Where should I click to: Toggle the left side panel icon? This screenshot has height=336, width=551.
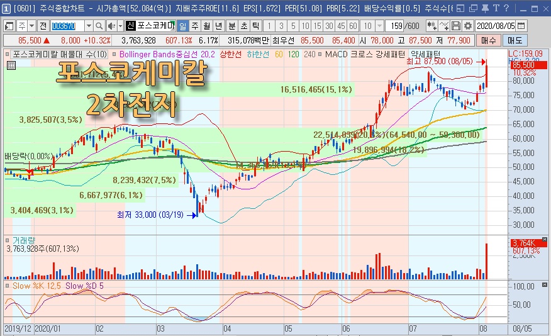point(9,26)
